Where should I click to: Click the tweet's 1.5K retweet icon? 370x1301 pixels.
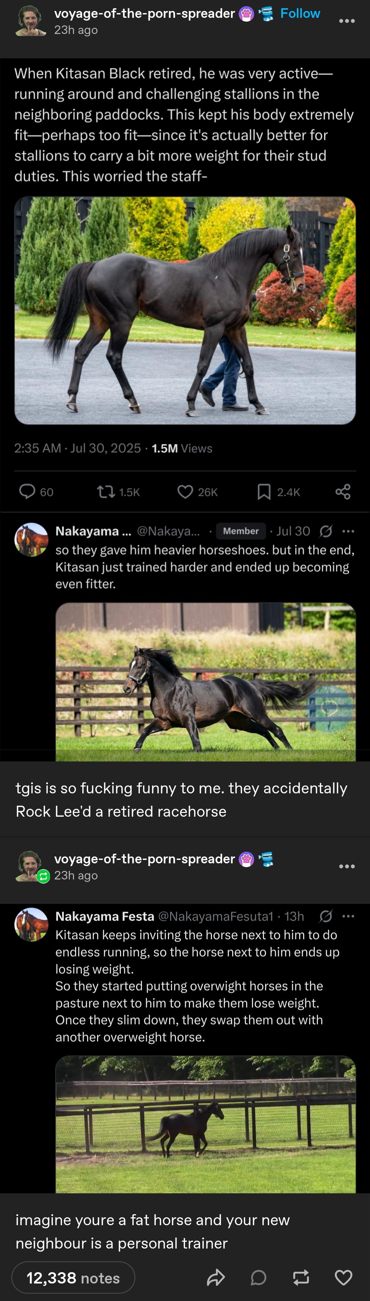click(x=106, y=492)
